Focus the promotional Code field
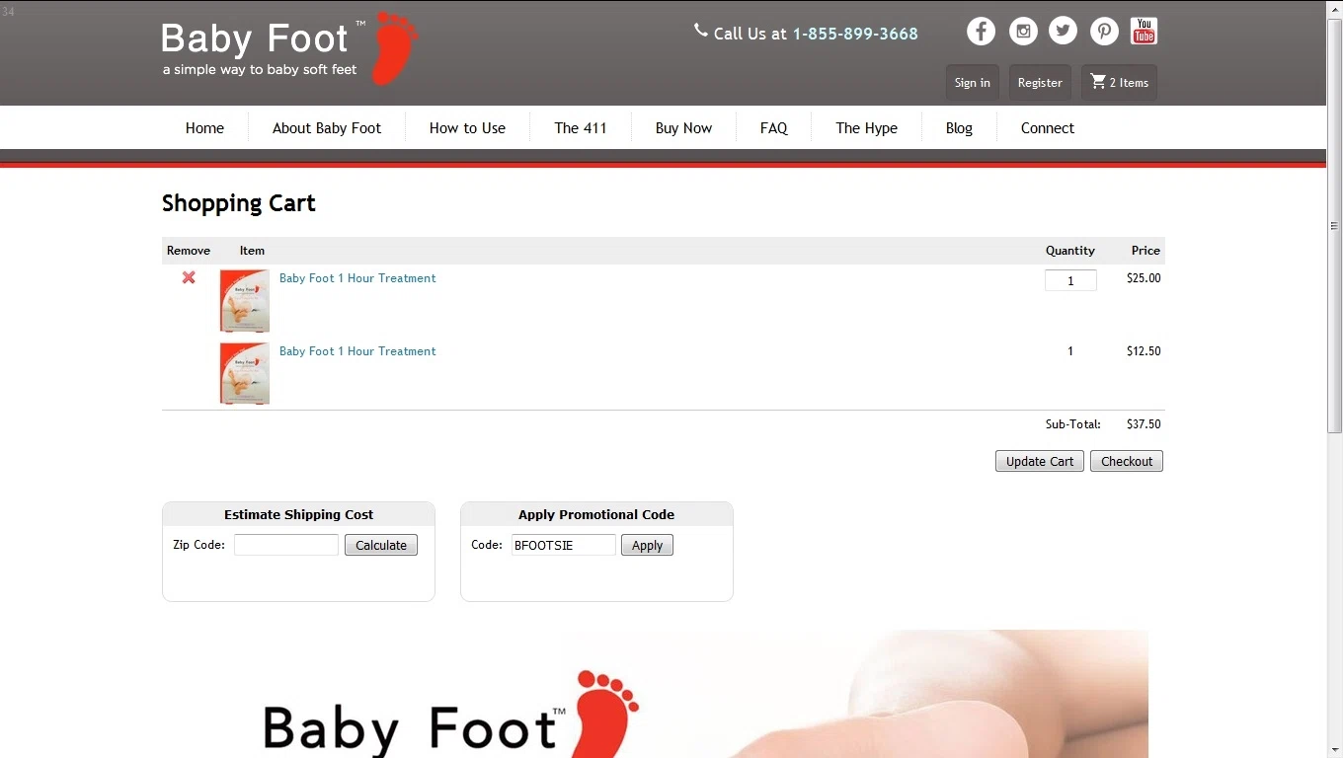This screenshot has width=1343, height=758. coord(564,545)
